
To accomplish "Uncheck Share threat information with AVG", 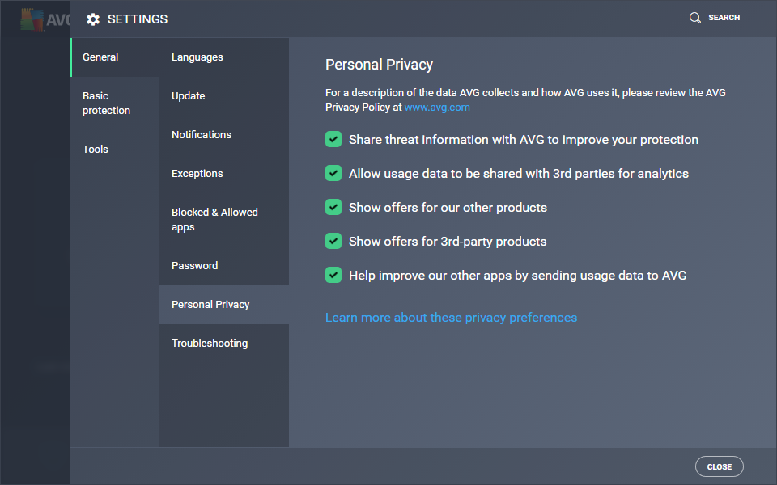I will coord(333,140).
